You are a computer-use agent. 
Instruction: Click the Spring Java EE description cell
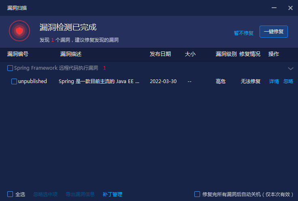pos(99,81)
